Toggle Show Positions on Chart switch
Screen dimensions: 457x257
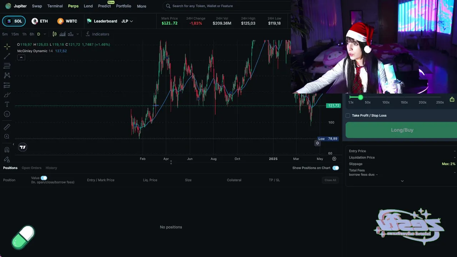tap(336, 168)
